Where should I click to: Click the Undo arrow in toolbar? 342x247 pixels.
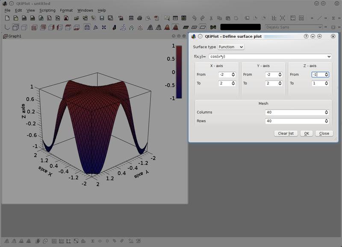[x=195, y=18]
